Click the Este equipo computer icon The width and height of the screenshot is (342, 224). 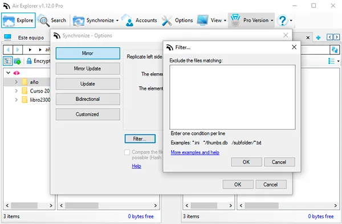(7, 37)
